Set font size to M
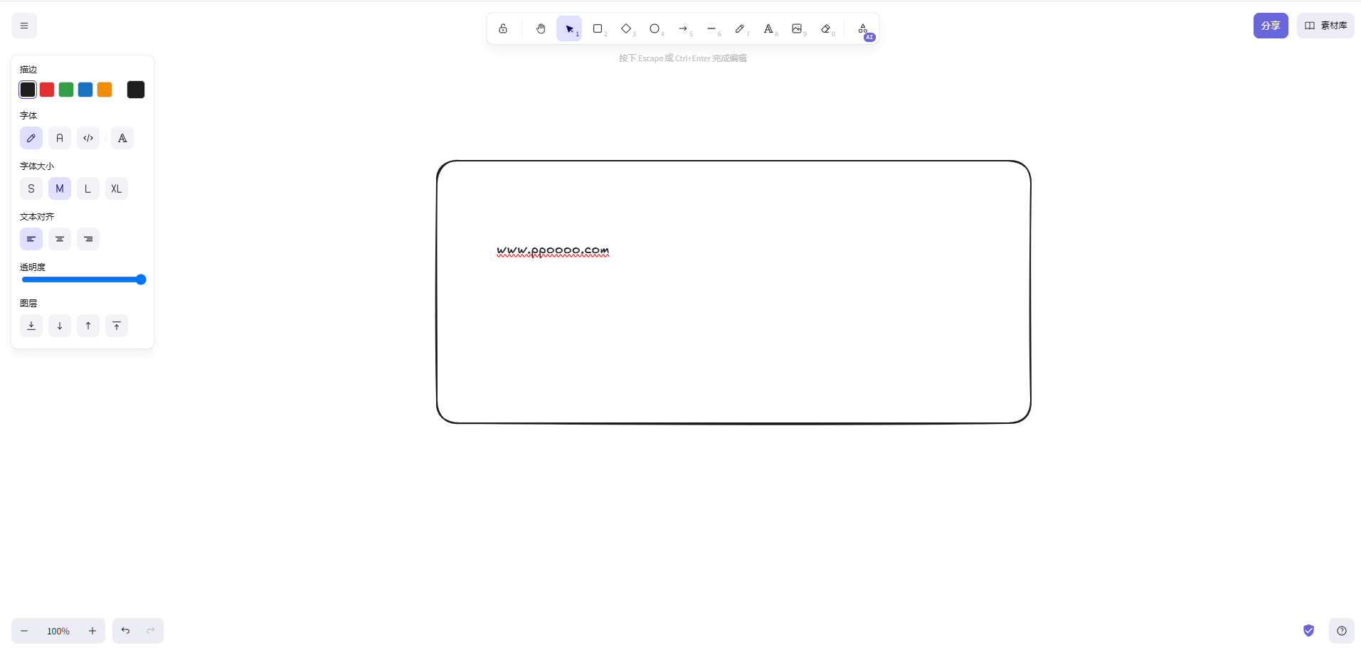 [x=60, y=188]
